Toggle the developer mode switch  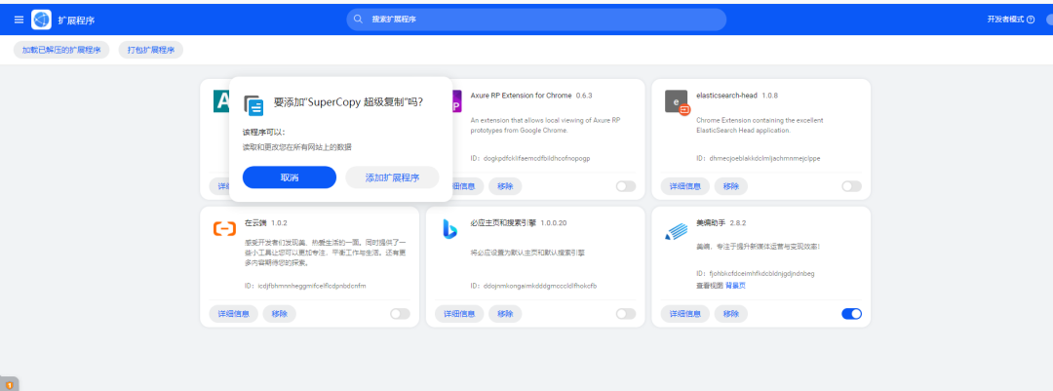(1048, 20)
